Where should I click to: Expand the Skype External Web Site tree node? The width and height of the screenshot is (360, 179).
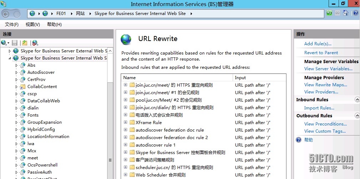[x=10, y=51]
